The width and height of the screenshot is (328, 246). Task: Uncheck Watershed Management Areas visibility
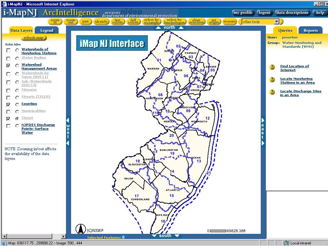(x=8, y=66)
